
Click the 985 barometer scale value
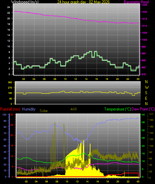(144, 61)
